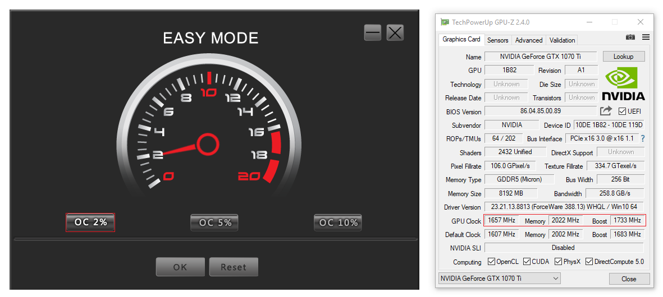
Task: Toggle the OpenCL checkbox
Action: [x=491, y=262]
